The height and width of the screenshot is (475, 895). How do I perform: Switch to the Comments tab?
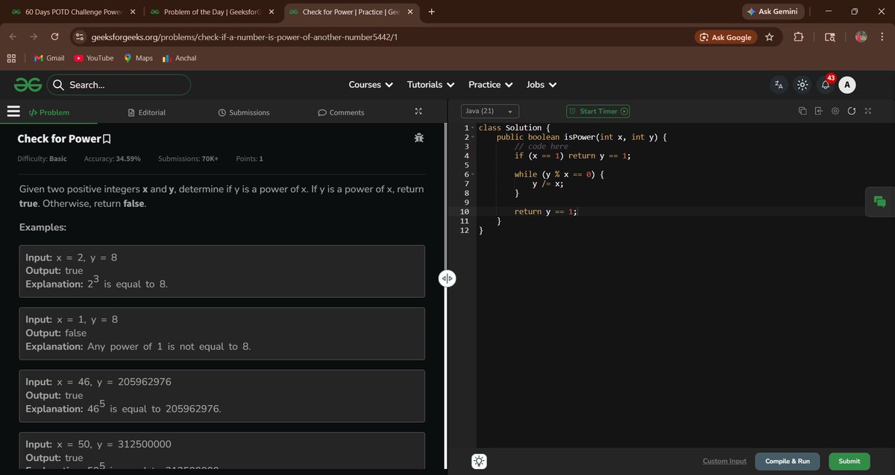point(341,112)
